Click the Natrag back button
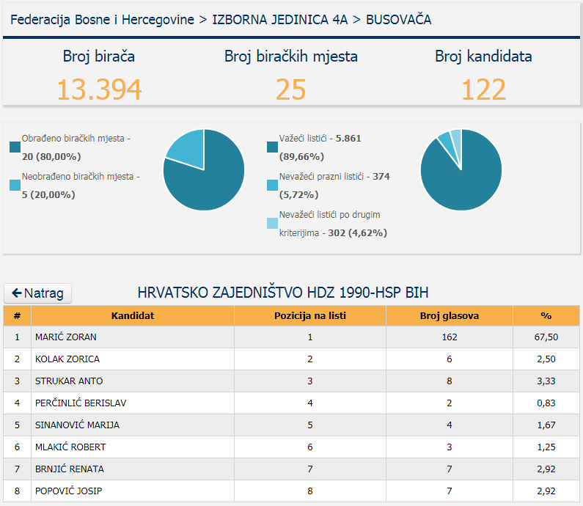 click(x=38, y=293)
